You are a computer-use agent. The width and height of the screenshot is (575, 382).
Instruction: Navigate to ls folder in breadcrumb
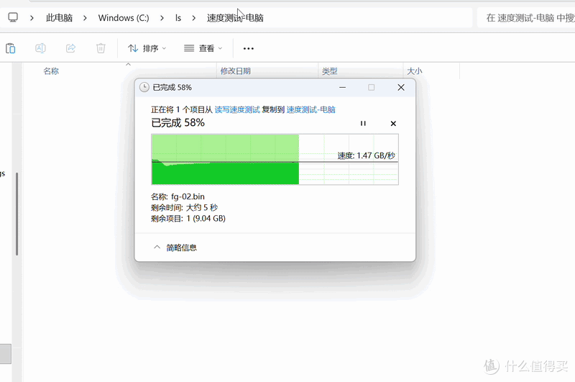point(178,18)
